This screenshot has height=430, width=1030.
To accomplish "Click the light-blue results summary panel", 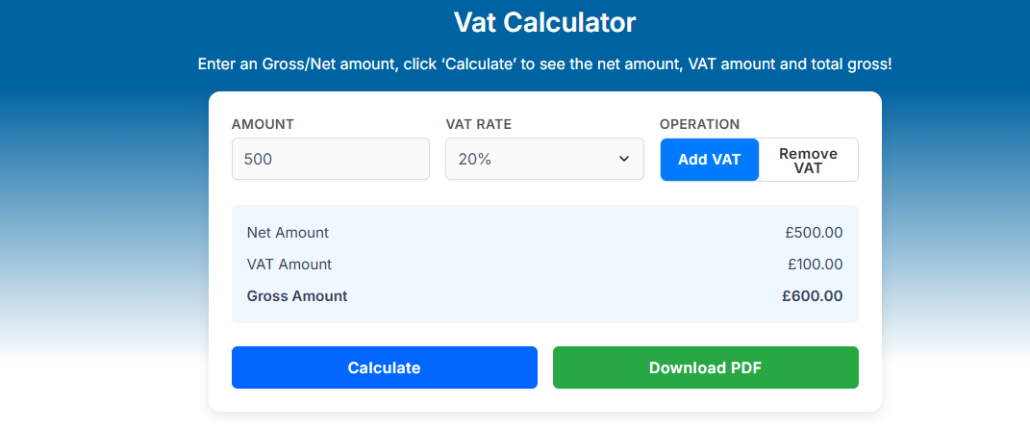I will (544, 248).
